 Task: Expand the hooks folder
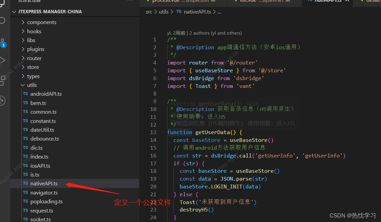(23, 31)
